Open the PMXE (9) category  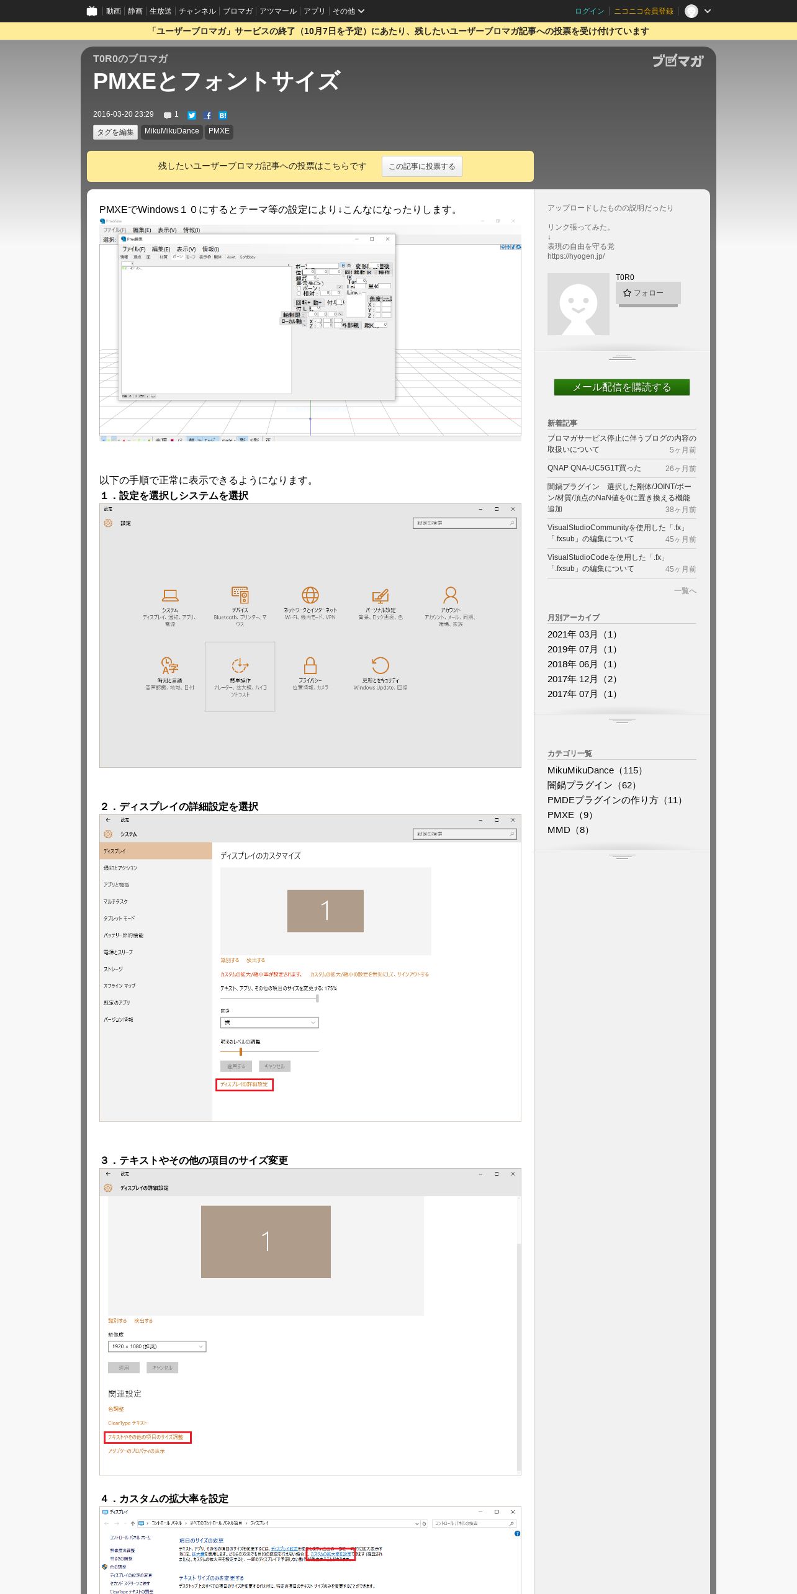coord(572,815)
